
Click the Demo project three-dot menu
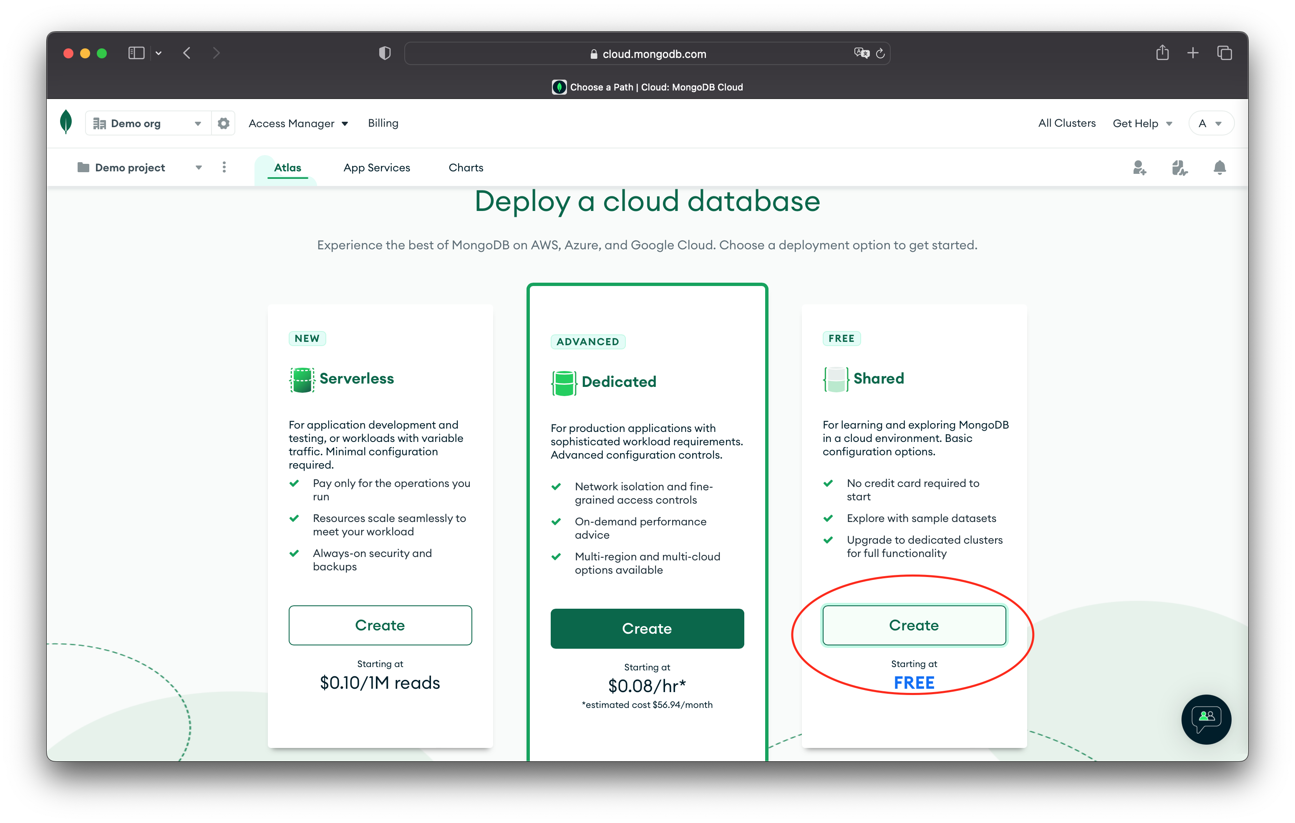(224, 167)
